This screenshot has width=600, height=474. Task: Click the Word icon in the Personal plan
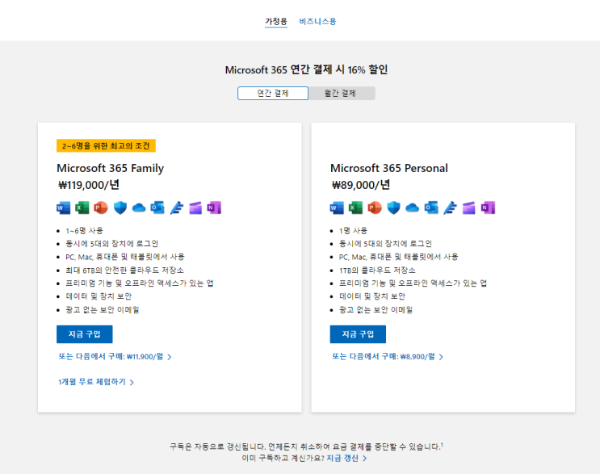(338, 208)
